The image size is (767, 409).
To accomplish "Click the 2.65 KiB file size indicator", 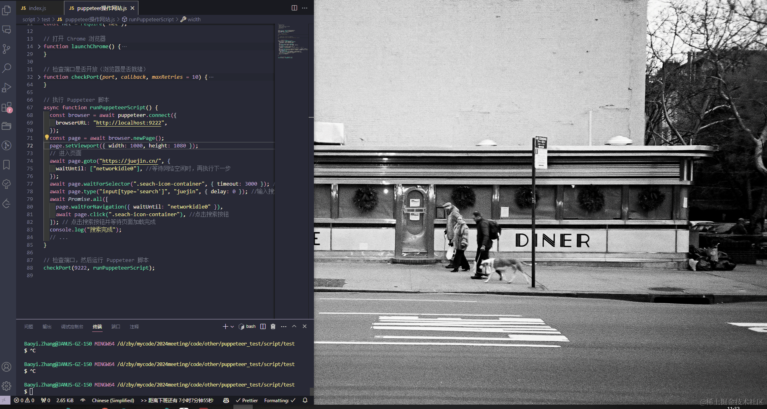I will click(65, 401).
